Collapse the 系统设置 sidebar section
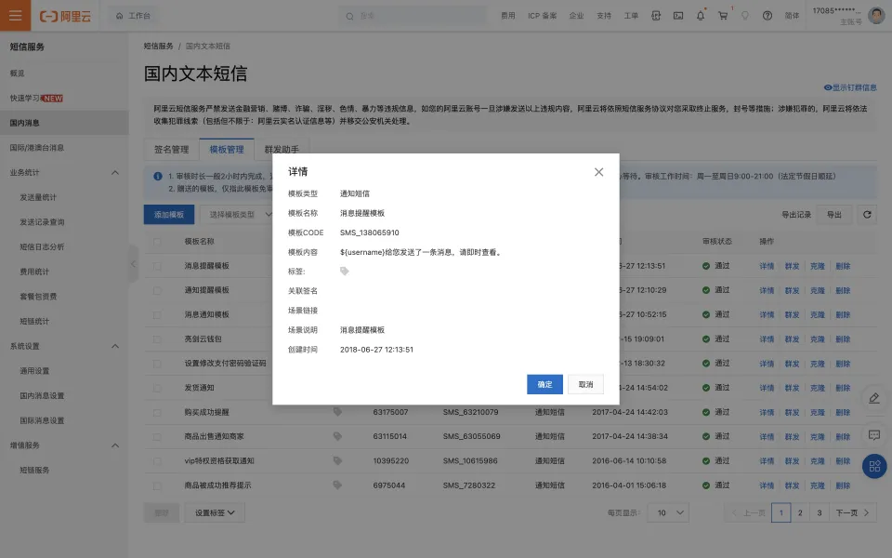This screenshot has width=892, height=558. [x=115, y=346]
